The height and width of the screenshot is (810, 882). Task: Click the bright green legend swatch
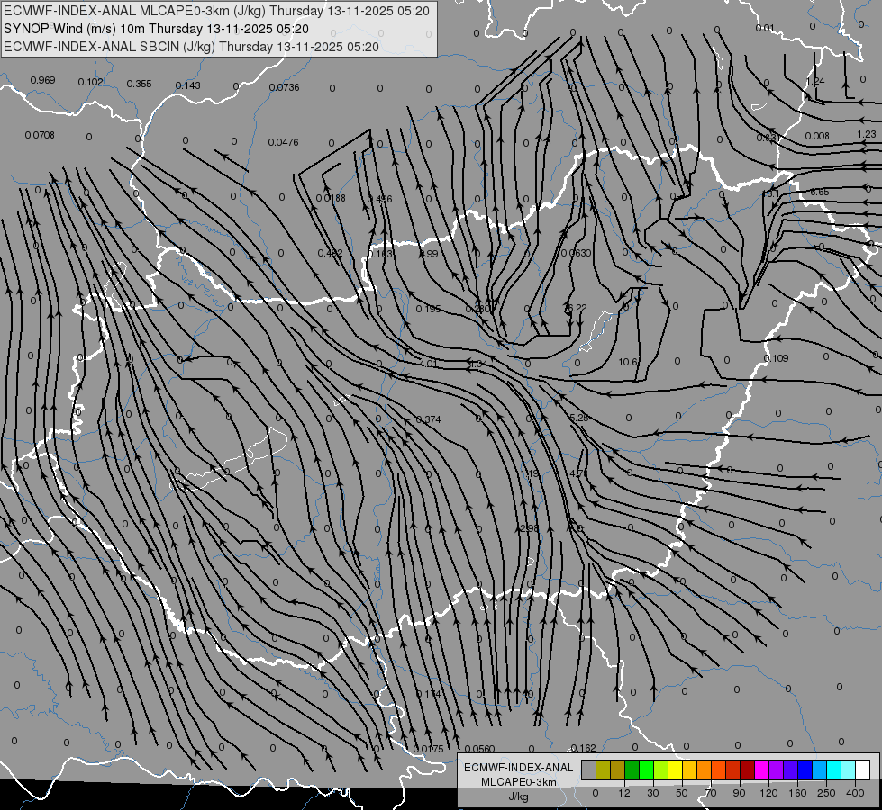pyautogui.click(x=646, y=769)
